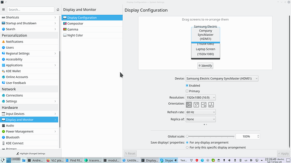Viewport: 291px width, 163px height.
Task: Select Gamma module
Action: click(x=92, y=29)
